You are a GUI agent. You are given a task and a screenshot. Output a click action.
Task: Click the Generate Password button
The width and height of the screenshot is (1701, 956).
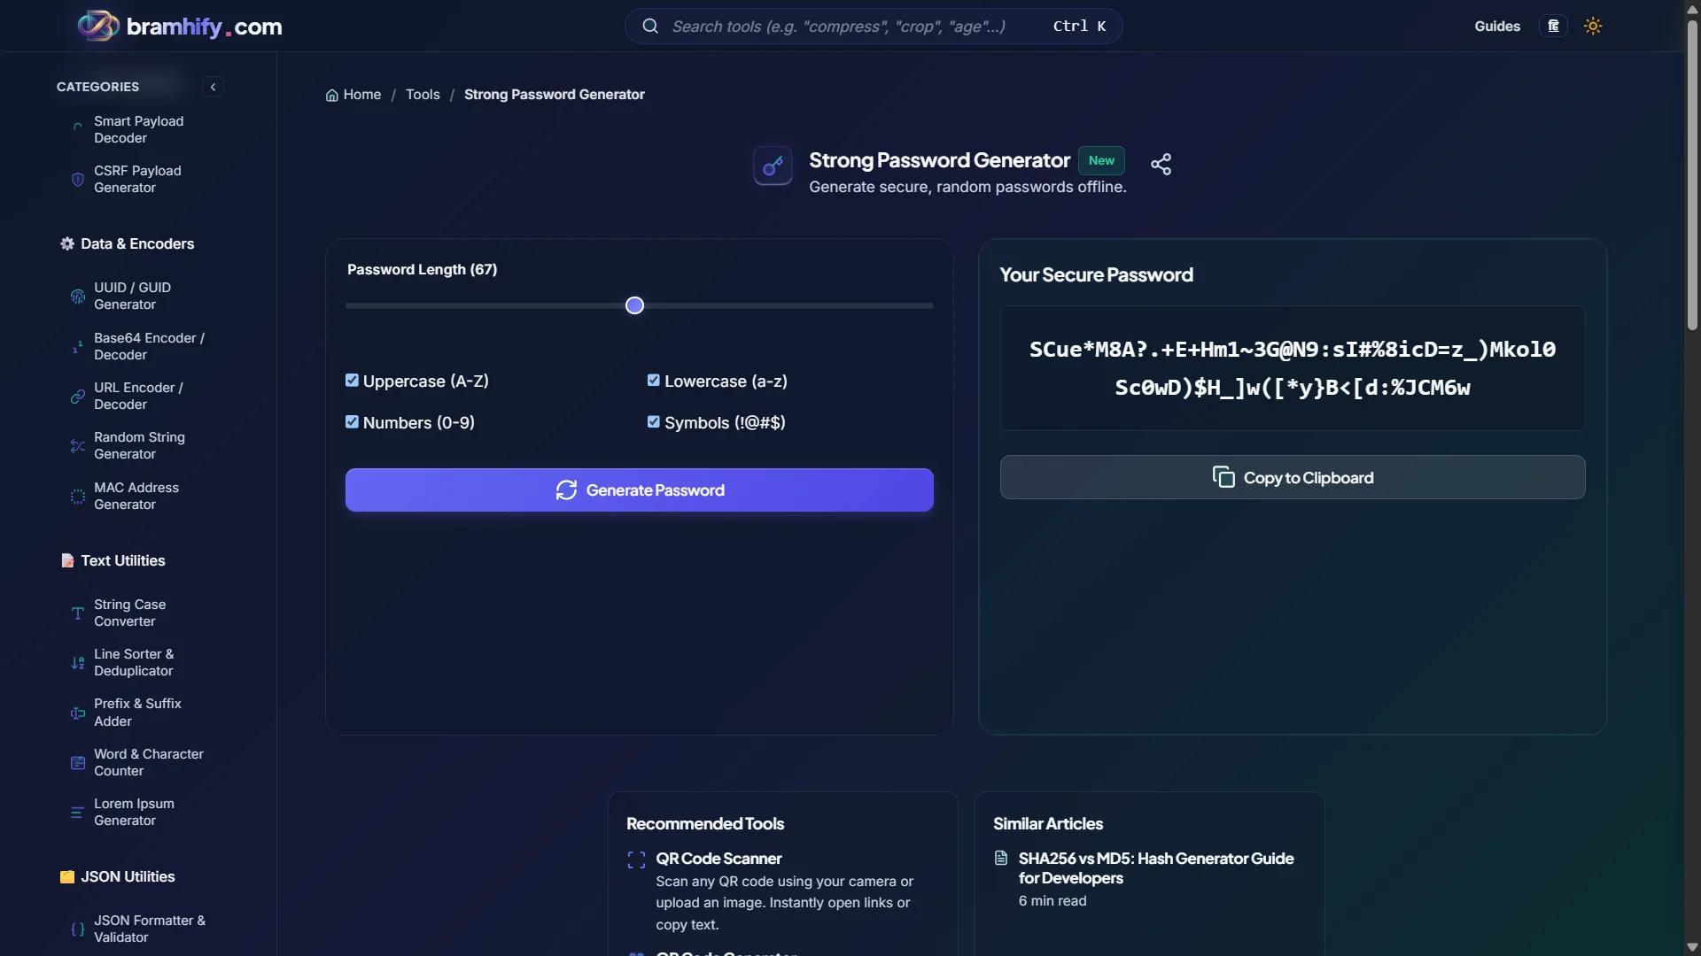(640, 490)
